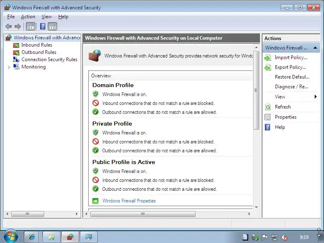Click the tree pane scroll right arrow
This screenshot has width=324, height=243.
pyautogui.click(x=77, y=214)
